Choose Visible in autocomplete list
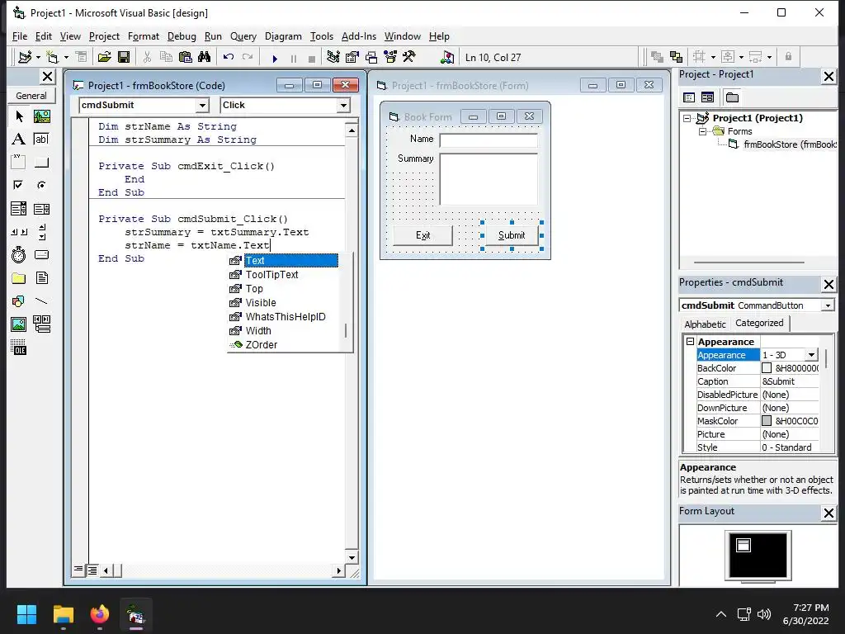This screenshot has width=845, height=634. [261, 303]
